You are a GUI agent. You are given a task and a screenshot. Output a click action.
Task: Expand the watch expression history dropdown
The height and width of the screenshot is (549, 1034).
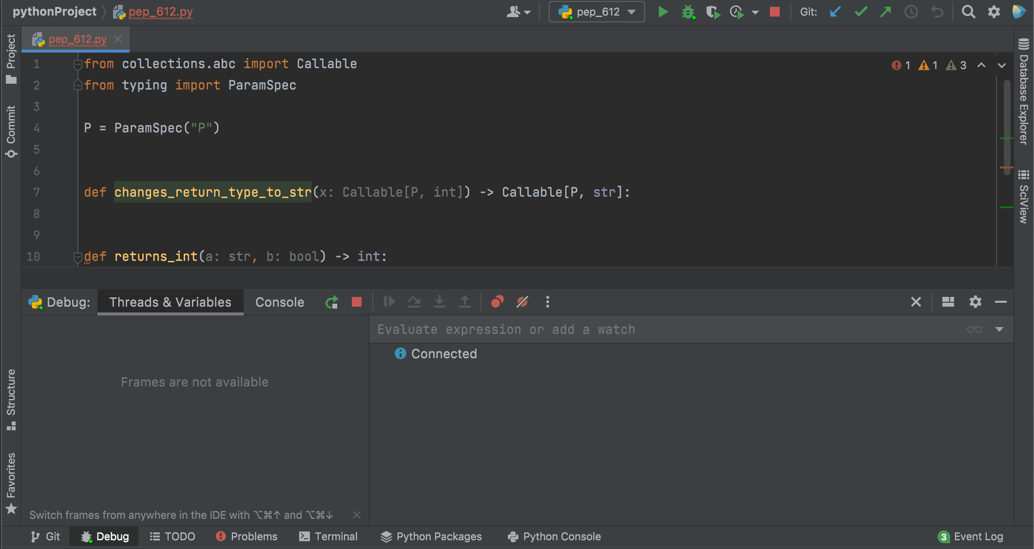pos(999,329)
